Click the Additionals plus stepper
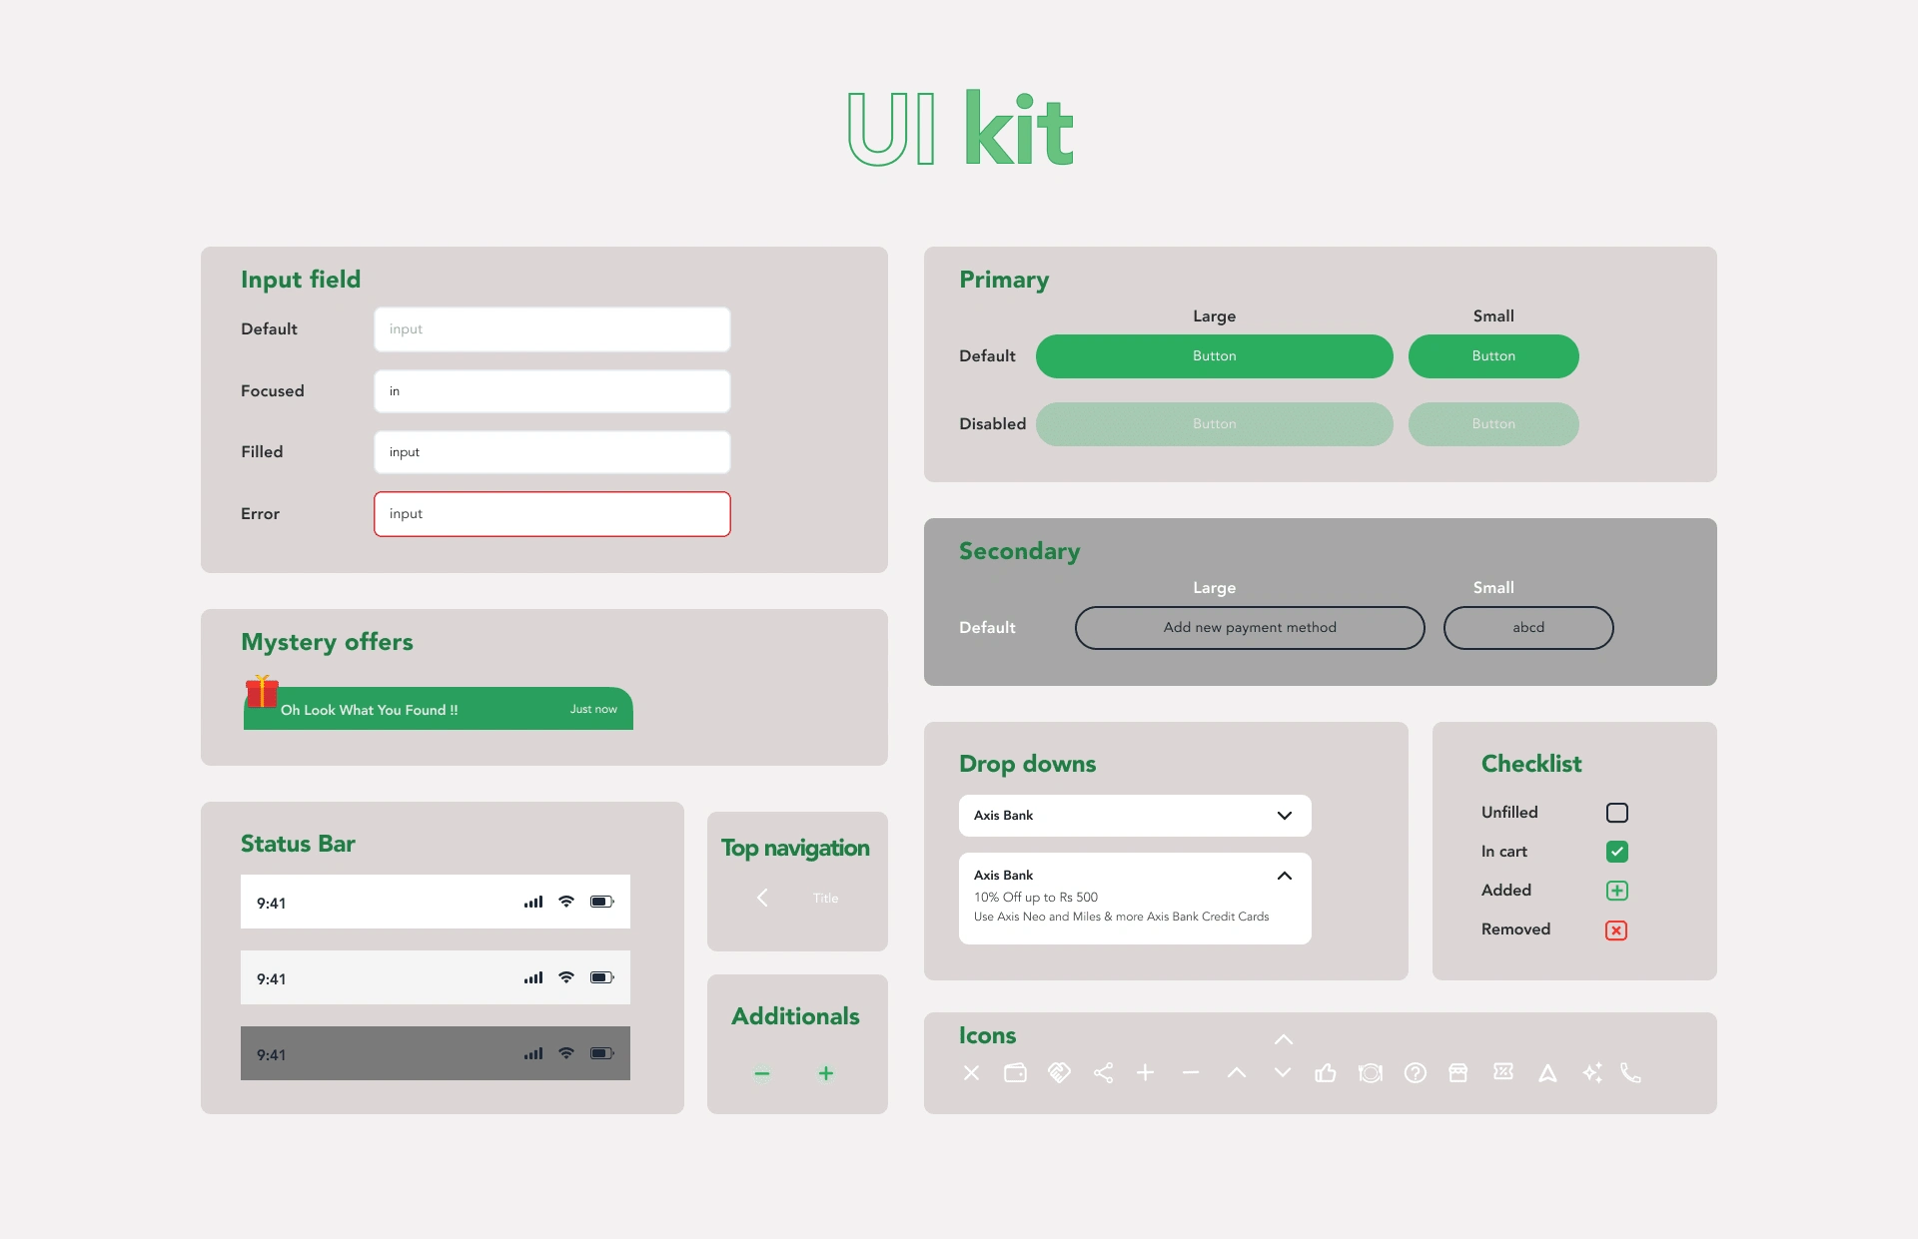The width and height of the screenshot is (1918, 1239). coord(825,1074)
